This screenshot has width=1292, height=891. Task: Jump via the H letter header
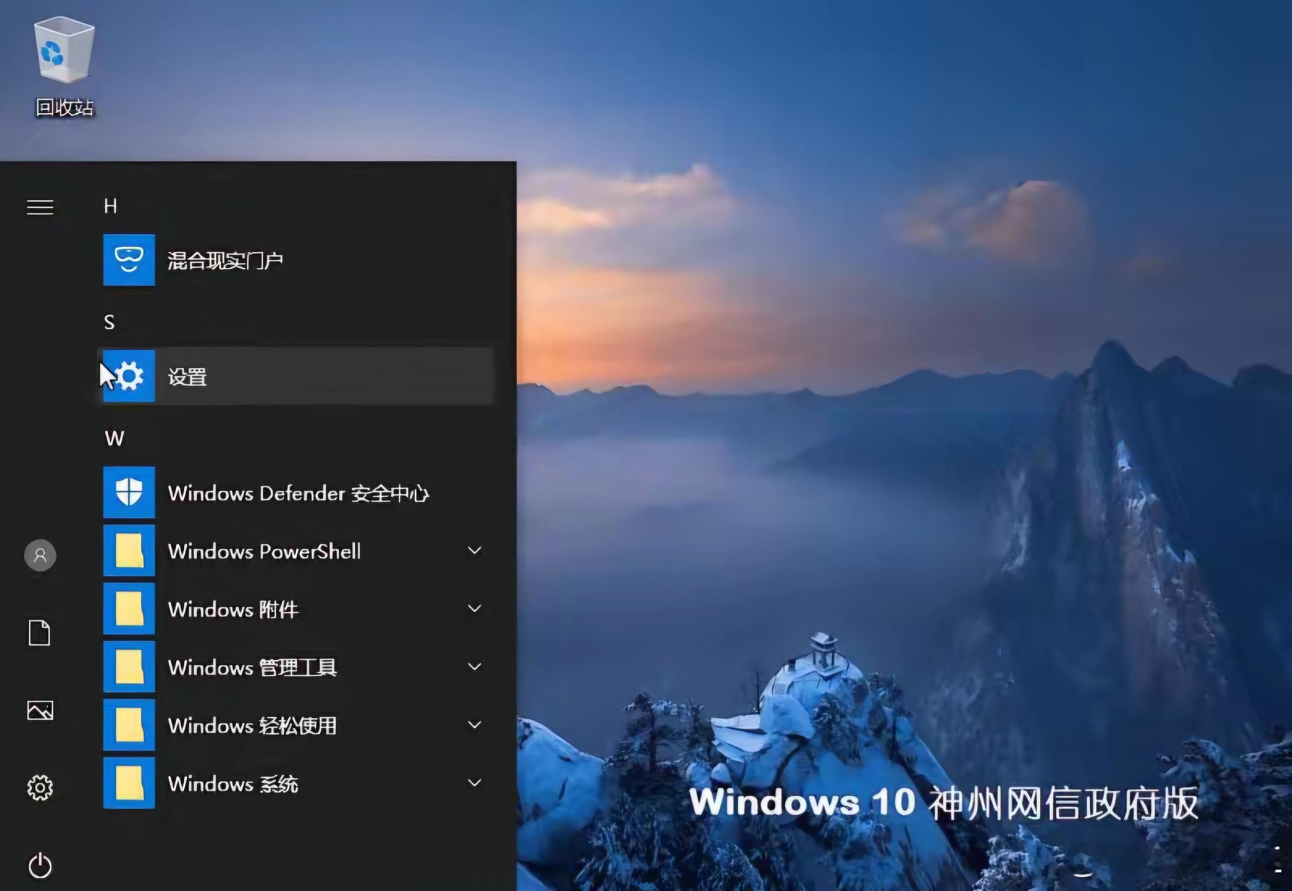pos(111,206)
